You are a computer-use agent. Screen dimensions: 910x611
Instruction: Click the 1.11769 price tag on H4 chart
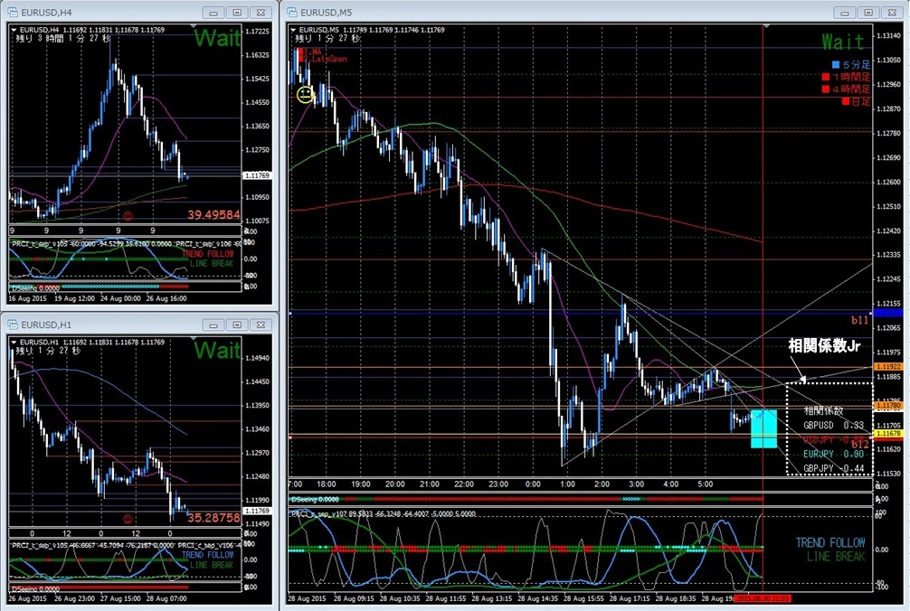(x=257, y=175)
